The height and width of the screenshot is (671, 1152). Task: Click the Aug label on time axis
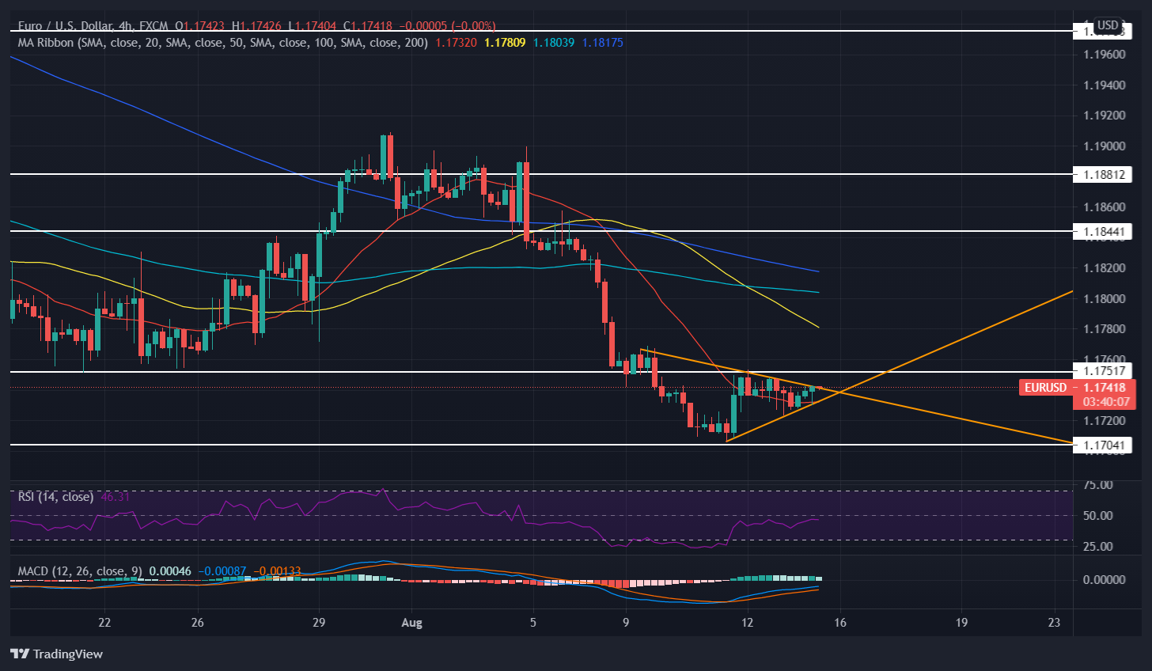click(x=412, y=623)
